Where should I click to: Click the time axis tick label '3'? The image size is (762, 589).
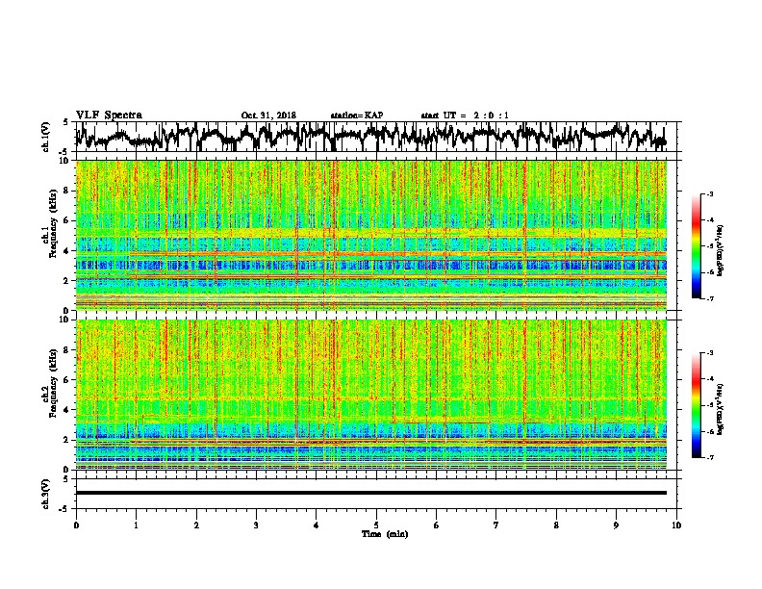[256, 525]
